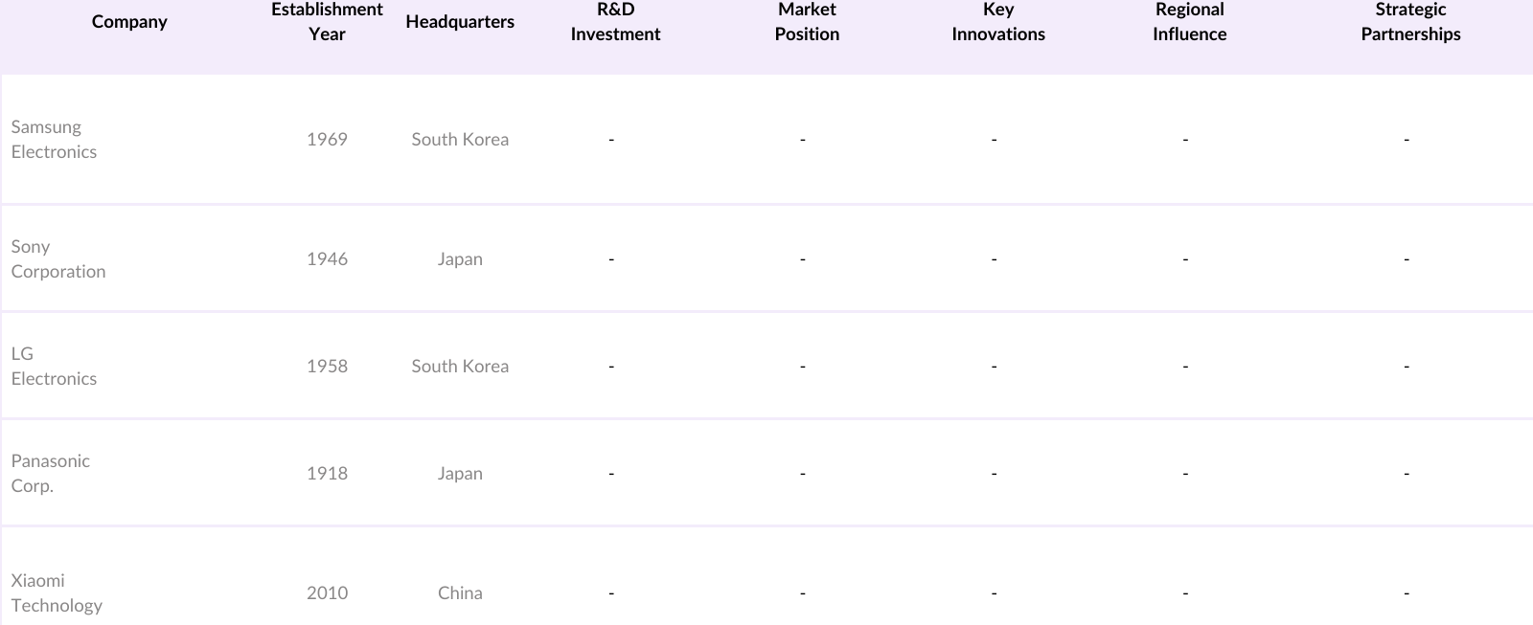Select LG Electronics' South Korea headquarters cell
This screenshot has width=1533, height=625.
pos(460,367)
